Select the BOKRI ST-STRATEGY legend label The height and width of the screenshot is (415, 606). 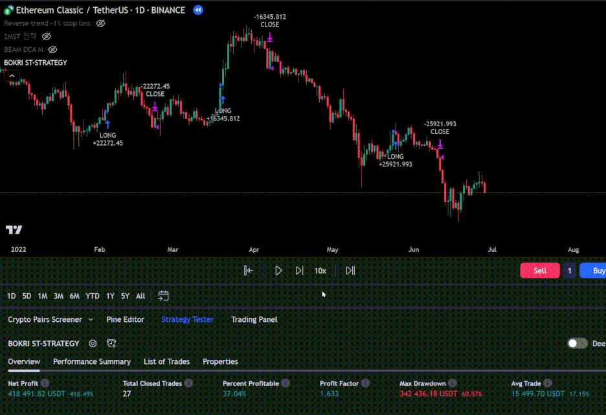tap(36, 63)
